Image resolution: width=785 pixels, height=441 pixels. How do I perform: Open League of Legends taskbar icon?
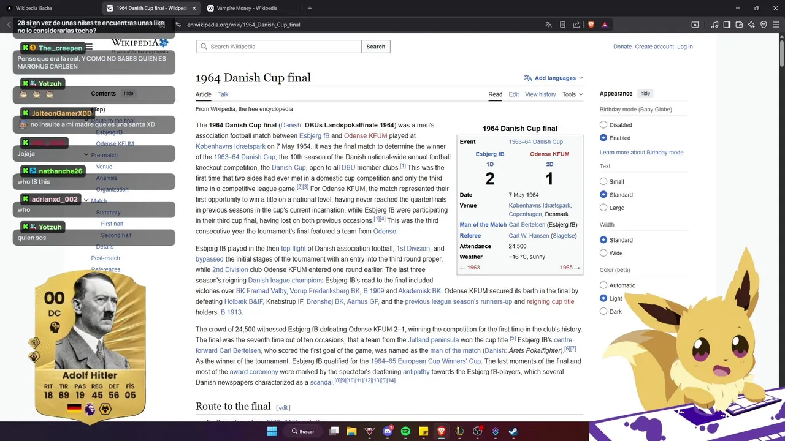pos(459,431)
